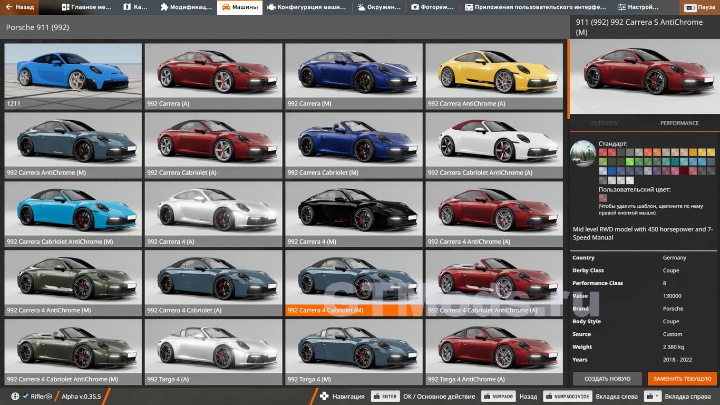Click the NUMPADDIVIDE key hint icon
The height and width of the screenshot is (405, 720).
tap(567, 396)
